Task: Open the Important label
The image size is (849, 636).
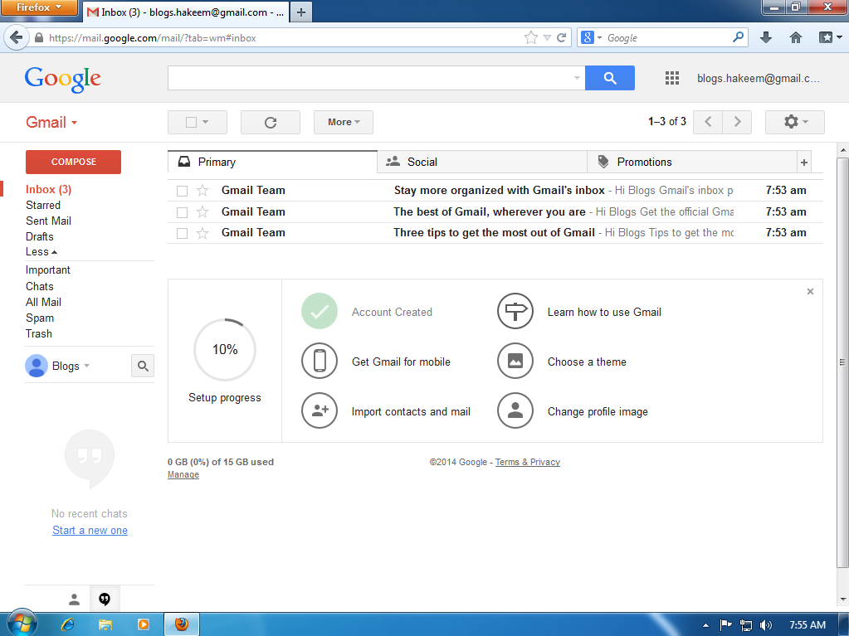Action: [x=48, y=269]
